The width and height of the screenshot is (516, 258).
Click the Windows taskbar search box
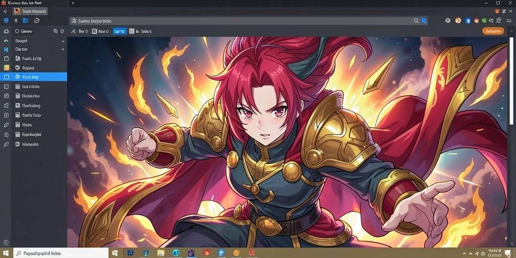[x=60, y=253]
